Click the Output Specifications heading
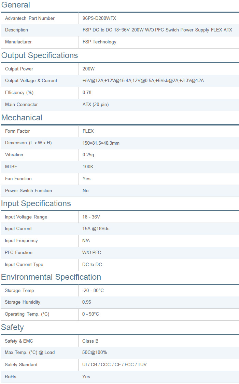This screenshot has width=239, height=384. click(x=40, y=55)
